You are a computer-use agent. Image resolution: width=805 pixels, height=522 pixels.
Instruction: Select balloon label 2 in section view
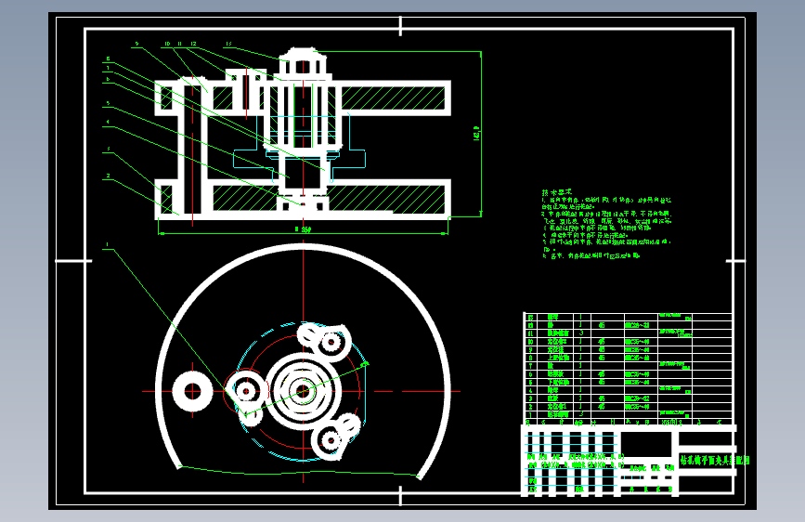pos(109,176)
